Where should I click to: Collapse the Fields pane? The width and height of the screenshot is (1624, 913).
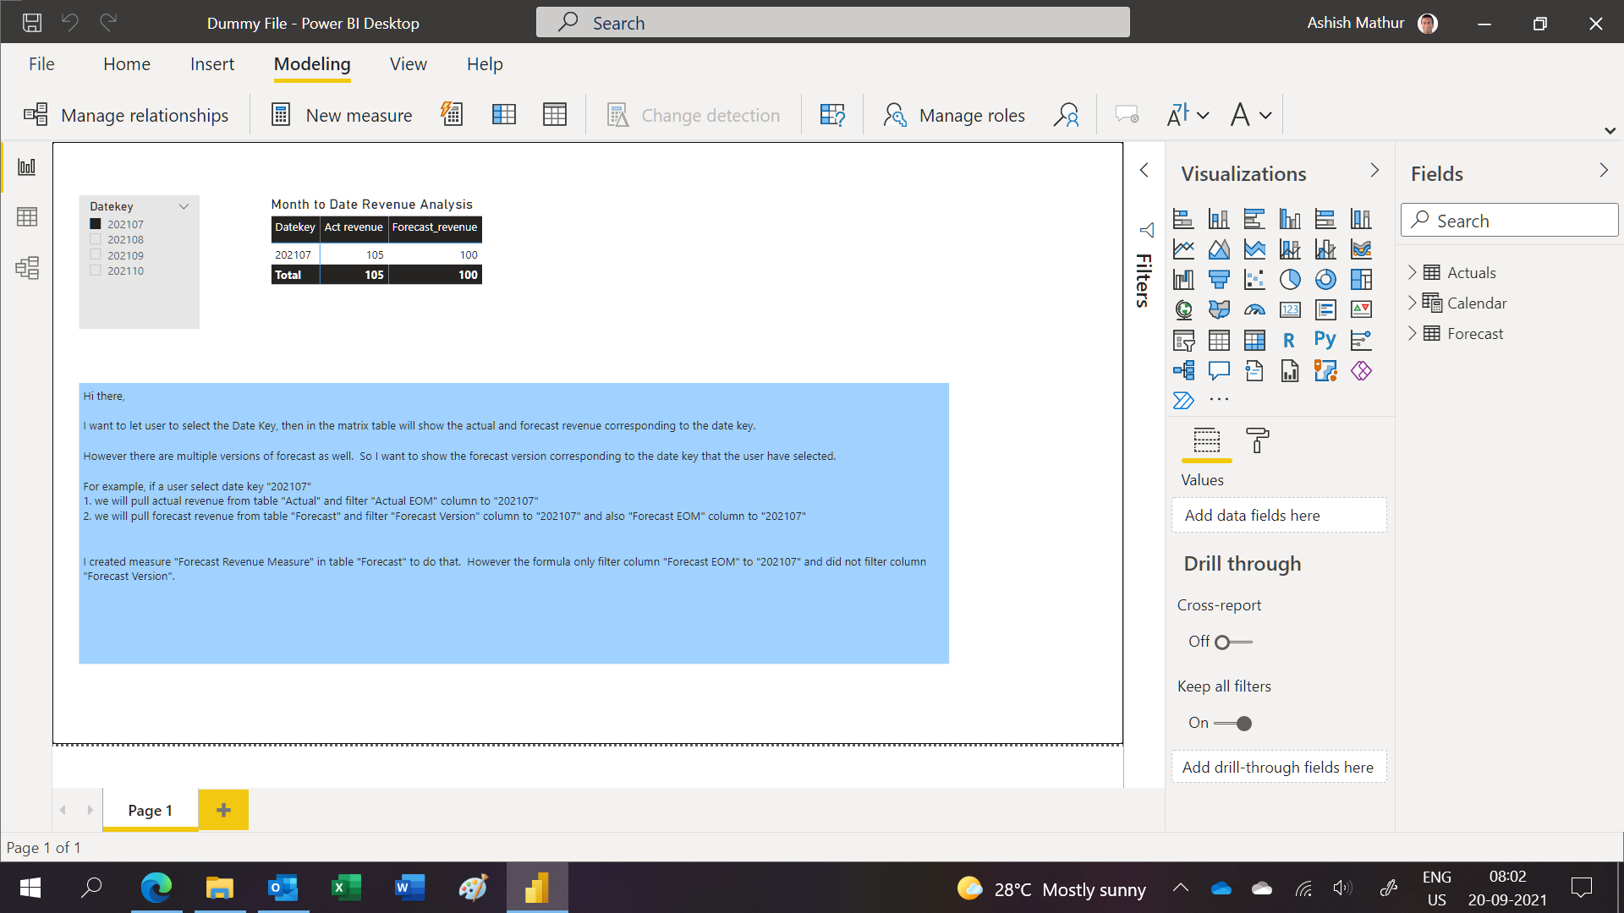click(x=1604, y=170)
